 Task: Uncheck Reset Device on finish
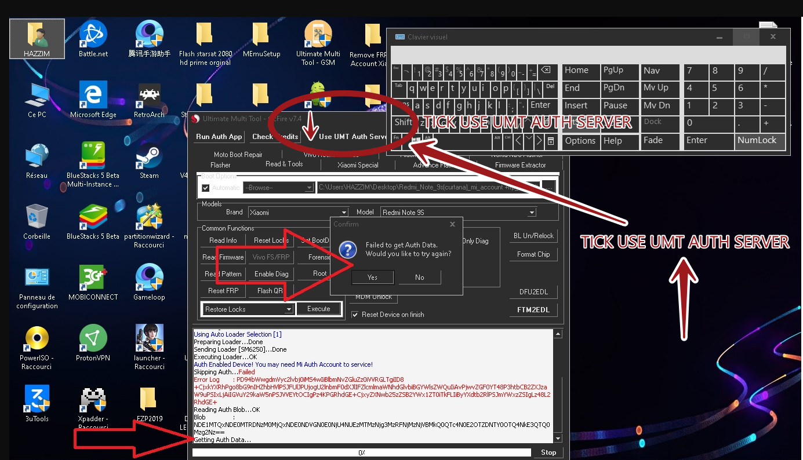pos(355,315)
